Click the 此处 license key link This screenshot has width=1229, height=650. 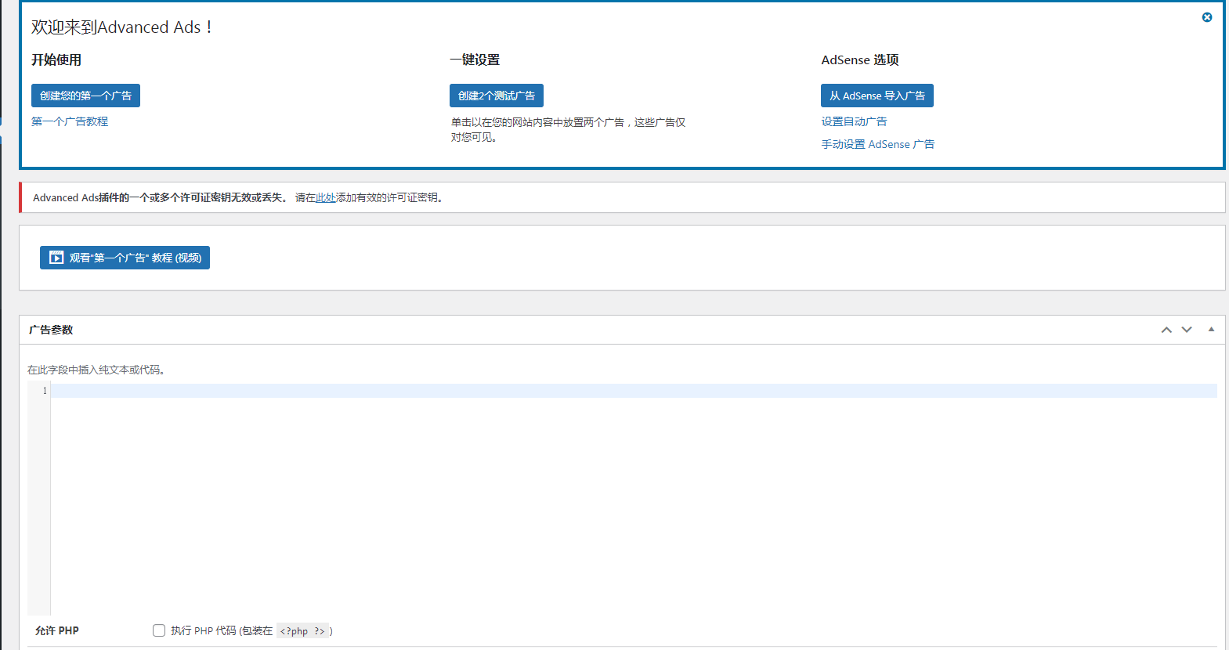point(326,198)
